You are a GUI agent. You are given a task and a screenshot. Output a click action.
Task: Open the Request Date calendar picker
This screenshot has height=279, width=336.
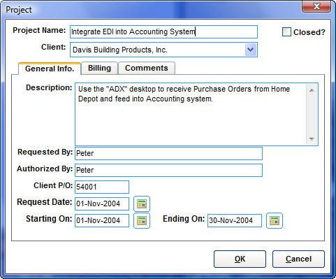(x=142, y=203)
